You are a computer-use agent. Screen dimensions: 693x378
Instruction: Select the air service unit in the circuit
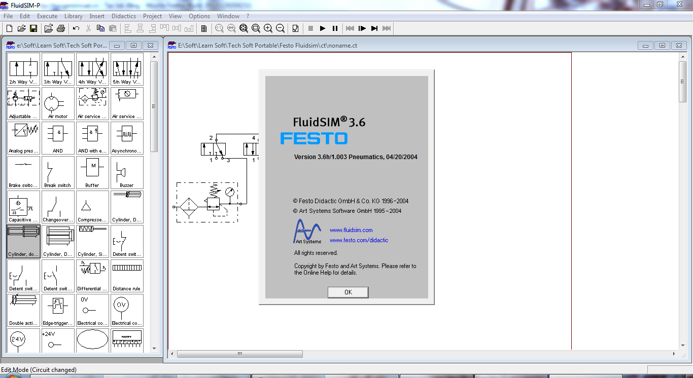coord(207,202)
